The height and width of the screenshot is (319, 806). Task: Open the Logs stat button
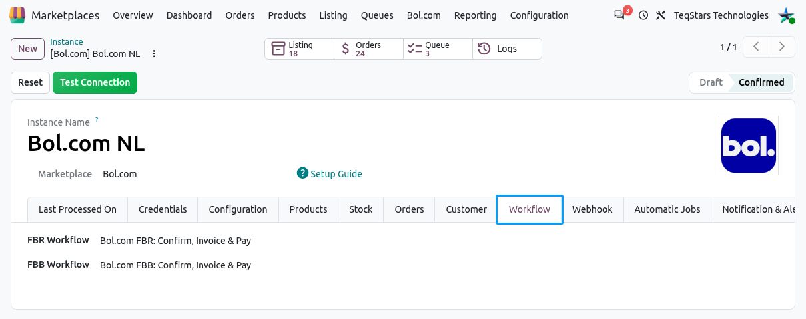pos(507,49)
